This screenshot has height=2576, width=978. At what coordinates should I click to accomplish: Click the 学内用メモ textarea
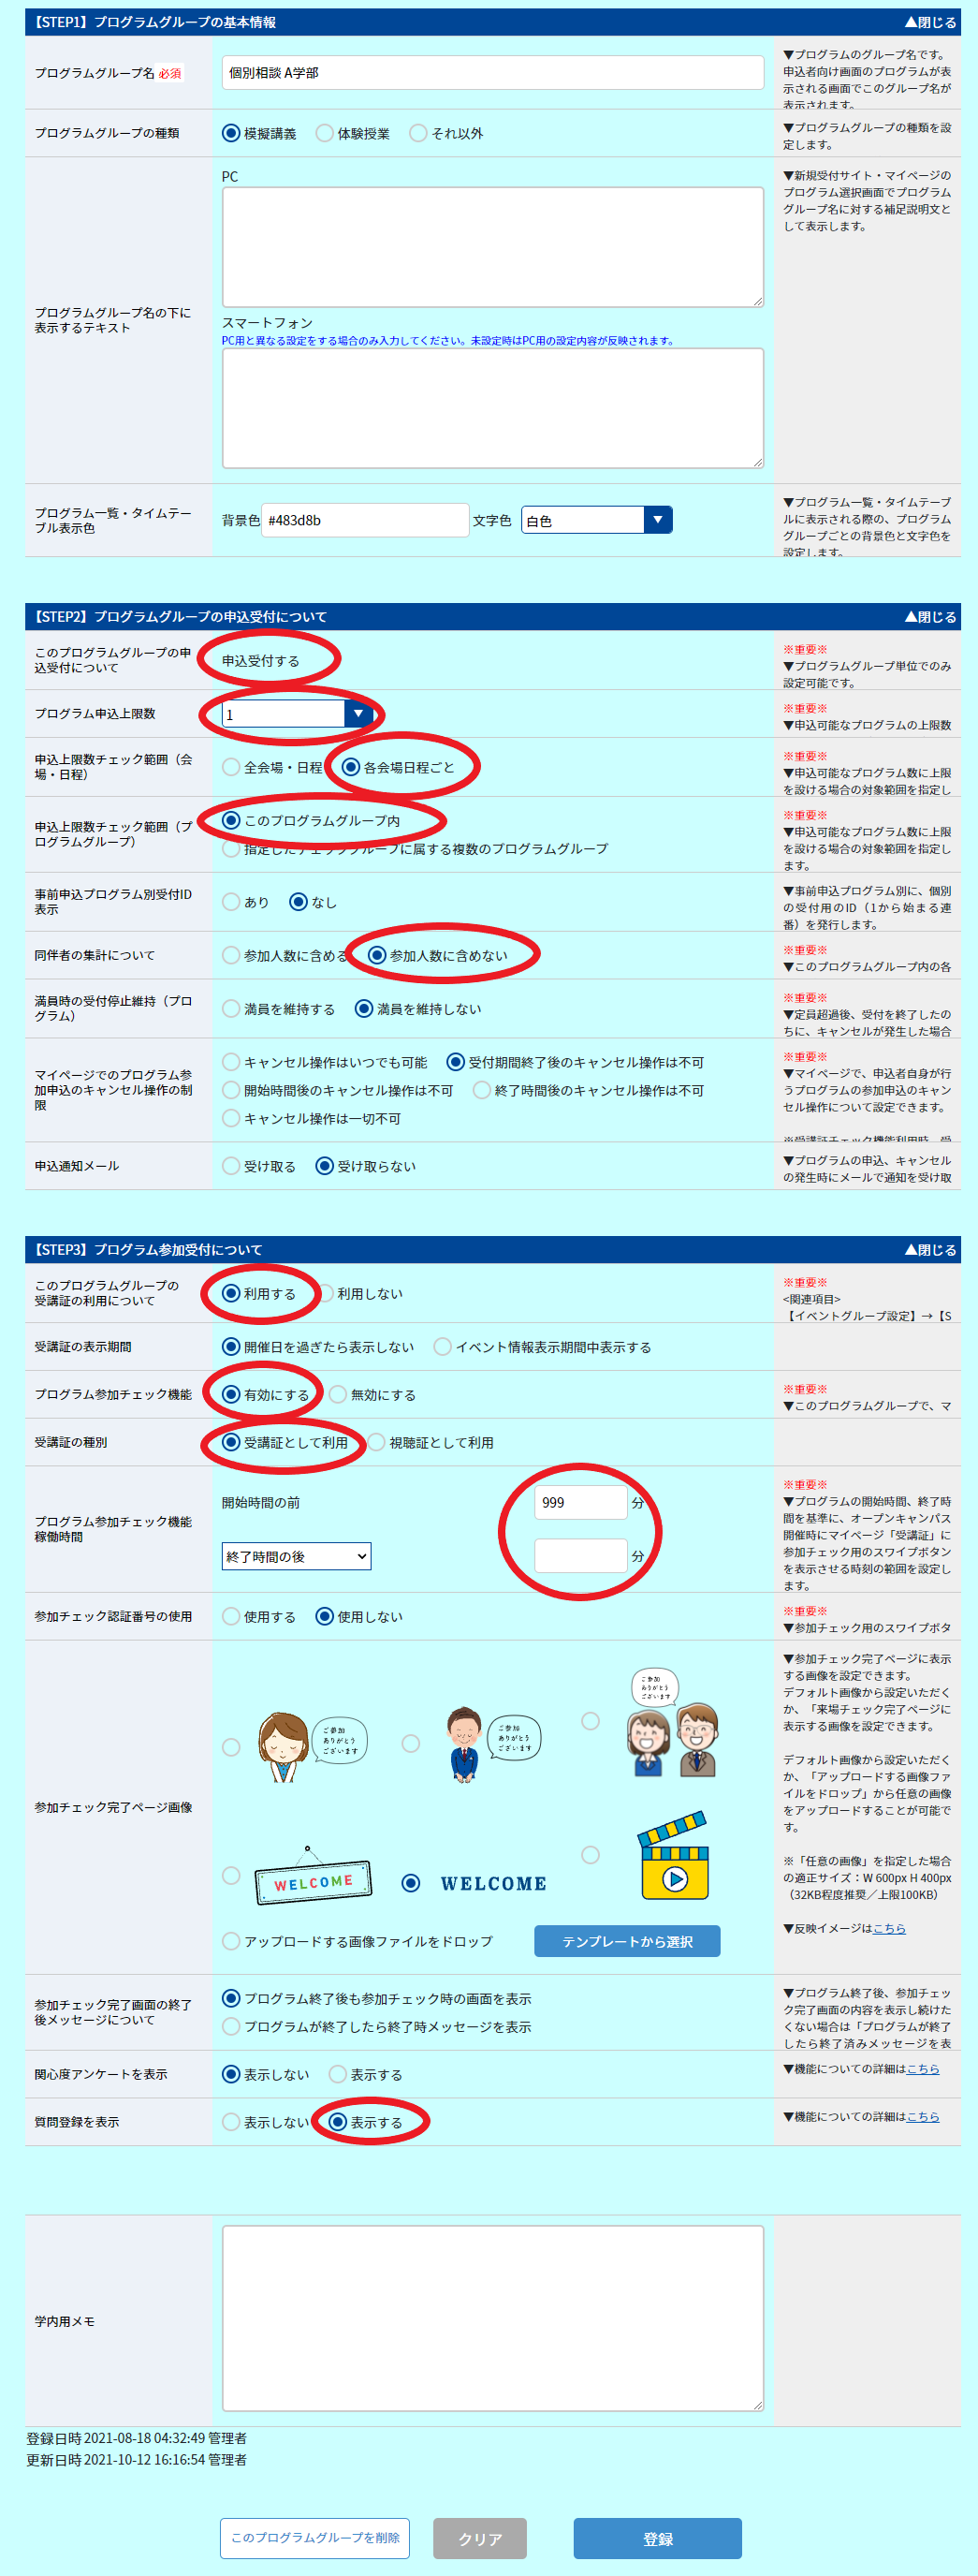pos(492,2318)
